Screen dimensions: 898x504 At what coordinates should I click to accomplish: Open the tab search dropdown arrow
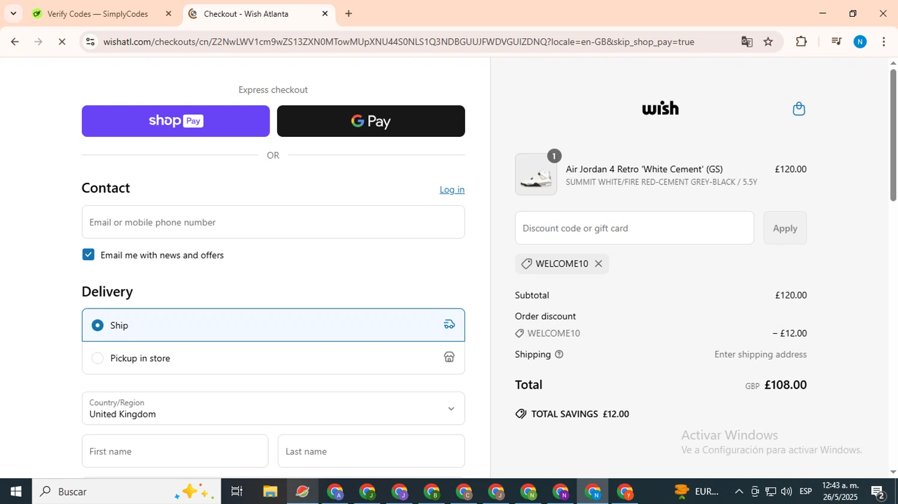coord(13,14)
